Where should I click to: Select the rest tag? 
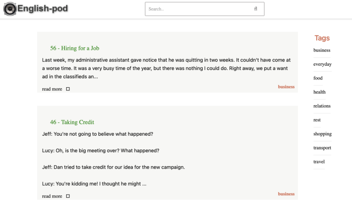[317, 120]
